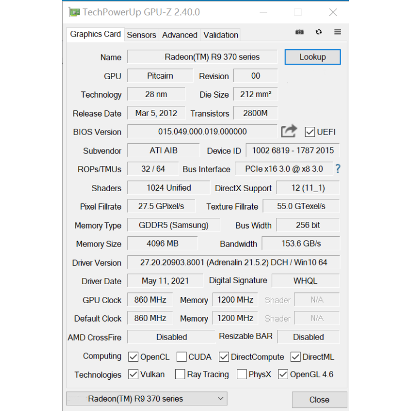Screen dimensions: 411x411
Task: Click Digital Signature value WHQL
Action: (x=306, y=280)
